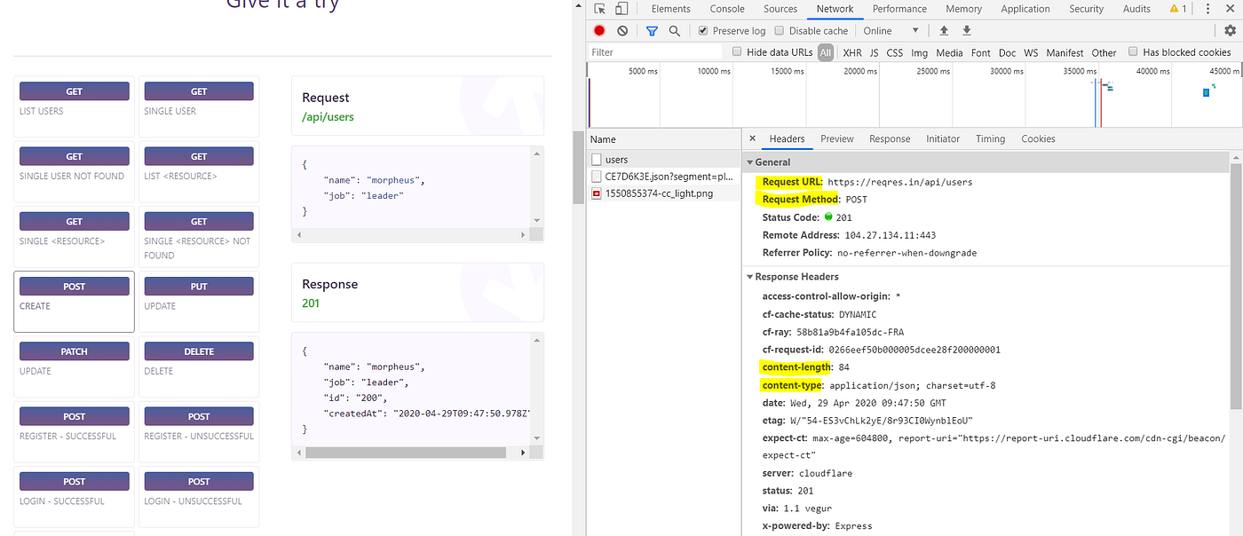Click the POST CREATE button
1243x536 pixels.
74,286
